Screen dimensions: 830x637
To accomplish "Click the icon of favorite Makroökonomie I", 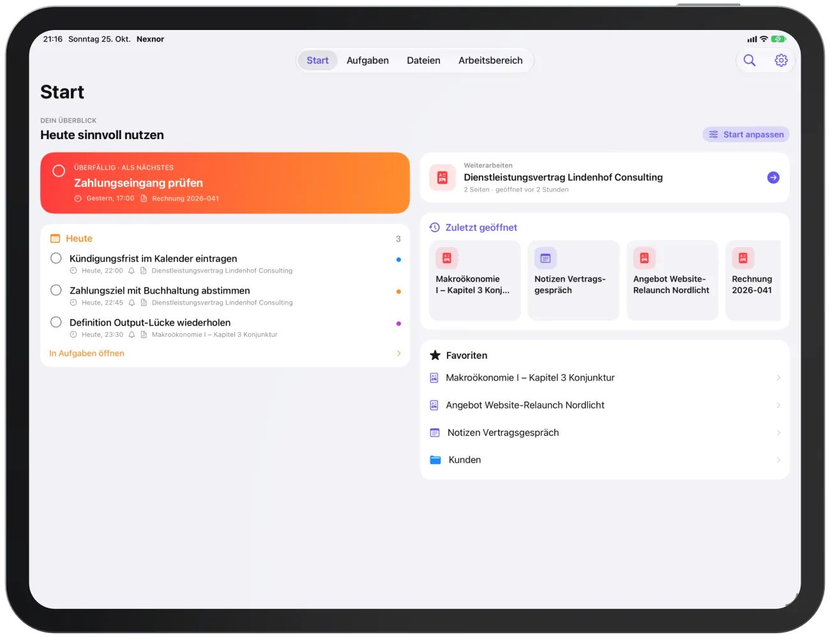I will (434, 377).
